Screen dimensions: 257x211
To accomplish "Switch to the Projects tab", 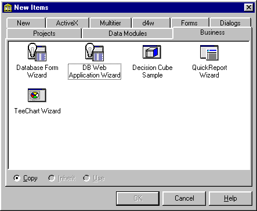I will pos(44,34).
